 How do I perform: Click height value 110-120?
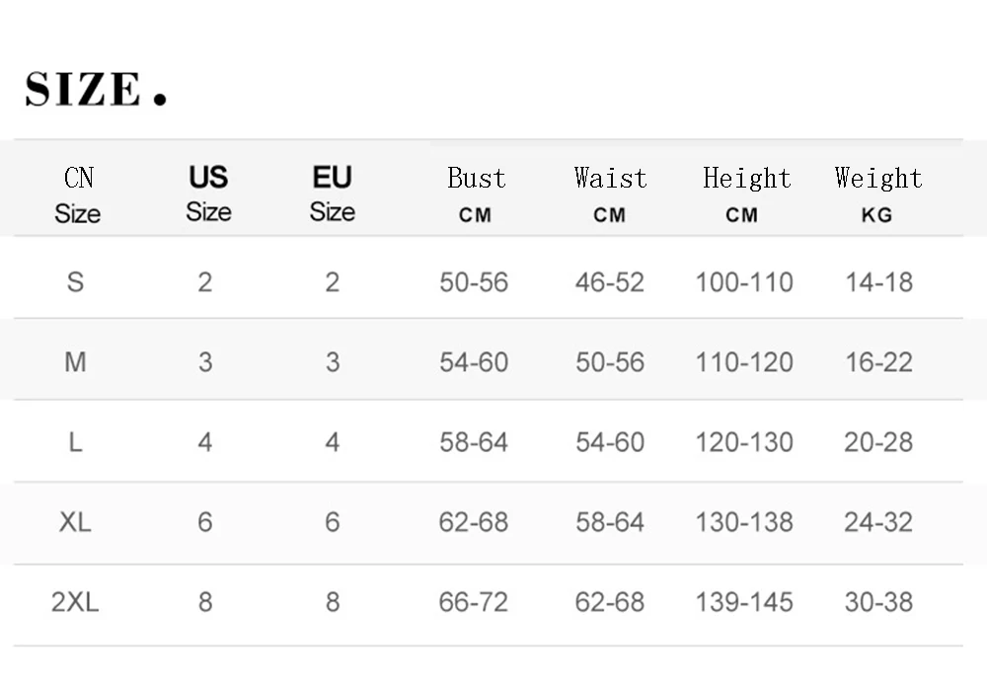744,362
